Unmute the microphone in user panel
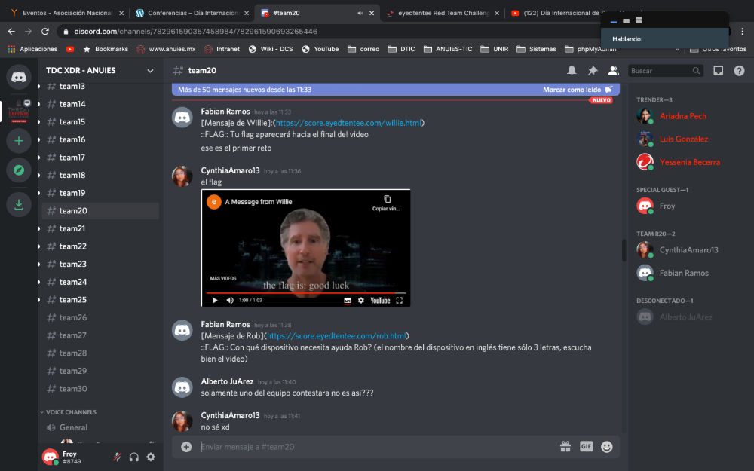Image resolution: width=754 pixels, height=471 pixels. coord(117,457)
